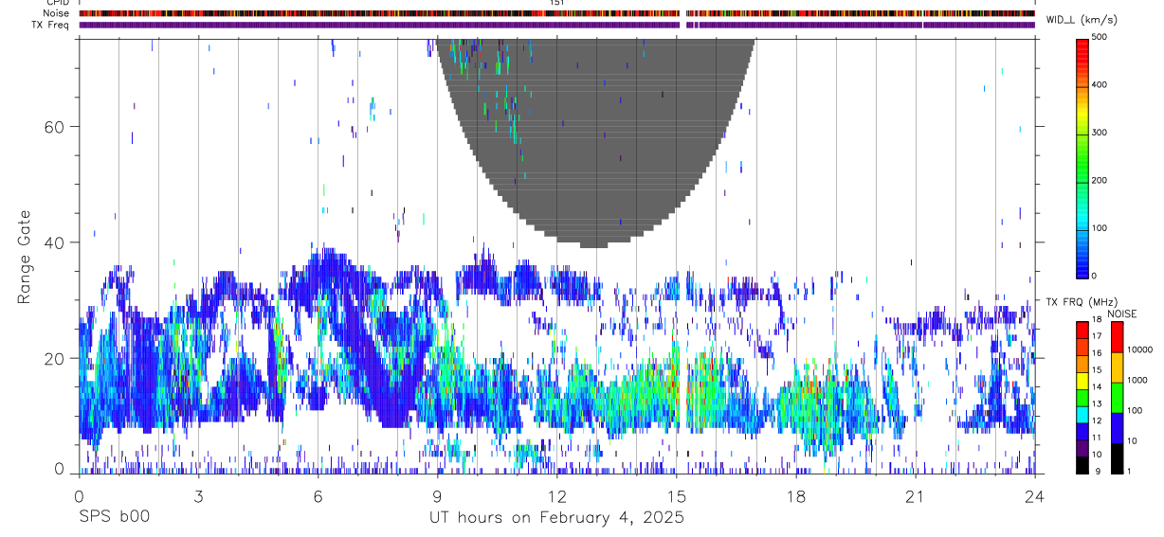The height and width of the screenshot is (537, 1164).
Task: Click the x-axis tick label '9'
Action: [x=437, y=496]
